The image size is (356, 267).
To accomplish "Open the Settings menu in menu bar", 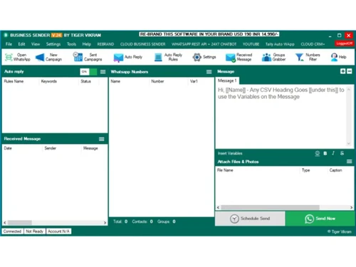I will 53,44.
